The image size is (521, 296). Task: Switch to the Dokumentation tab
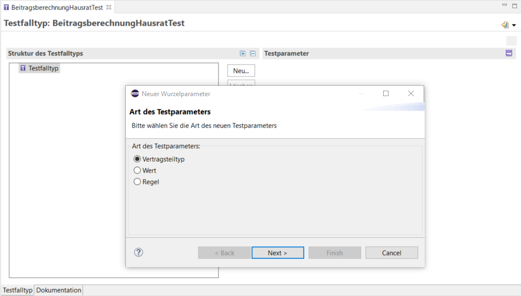point(59,290)
